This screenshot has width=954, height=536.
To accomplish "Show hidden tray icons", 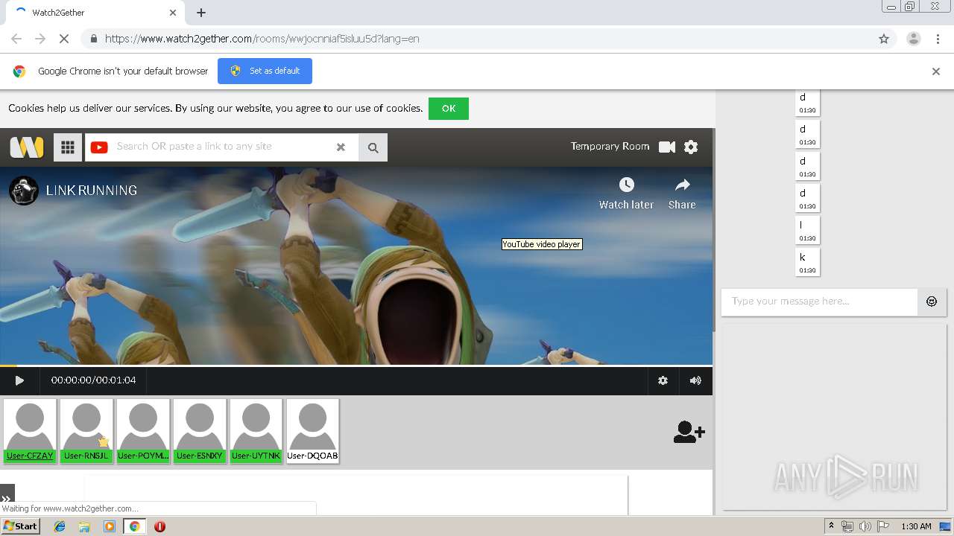I will click(x=831, y=526).
